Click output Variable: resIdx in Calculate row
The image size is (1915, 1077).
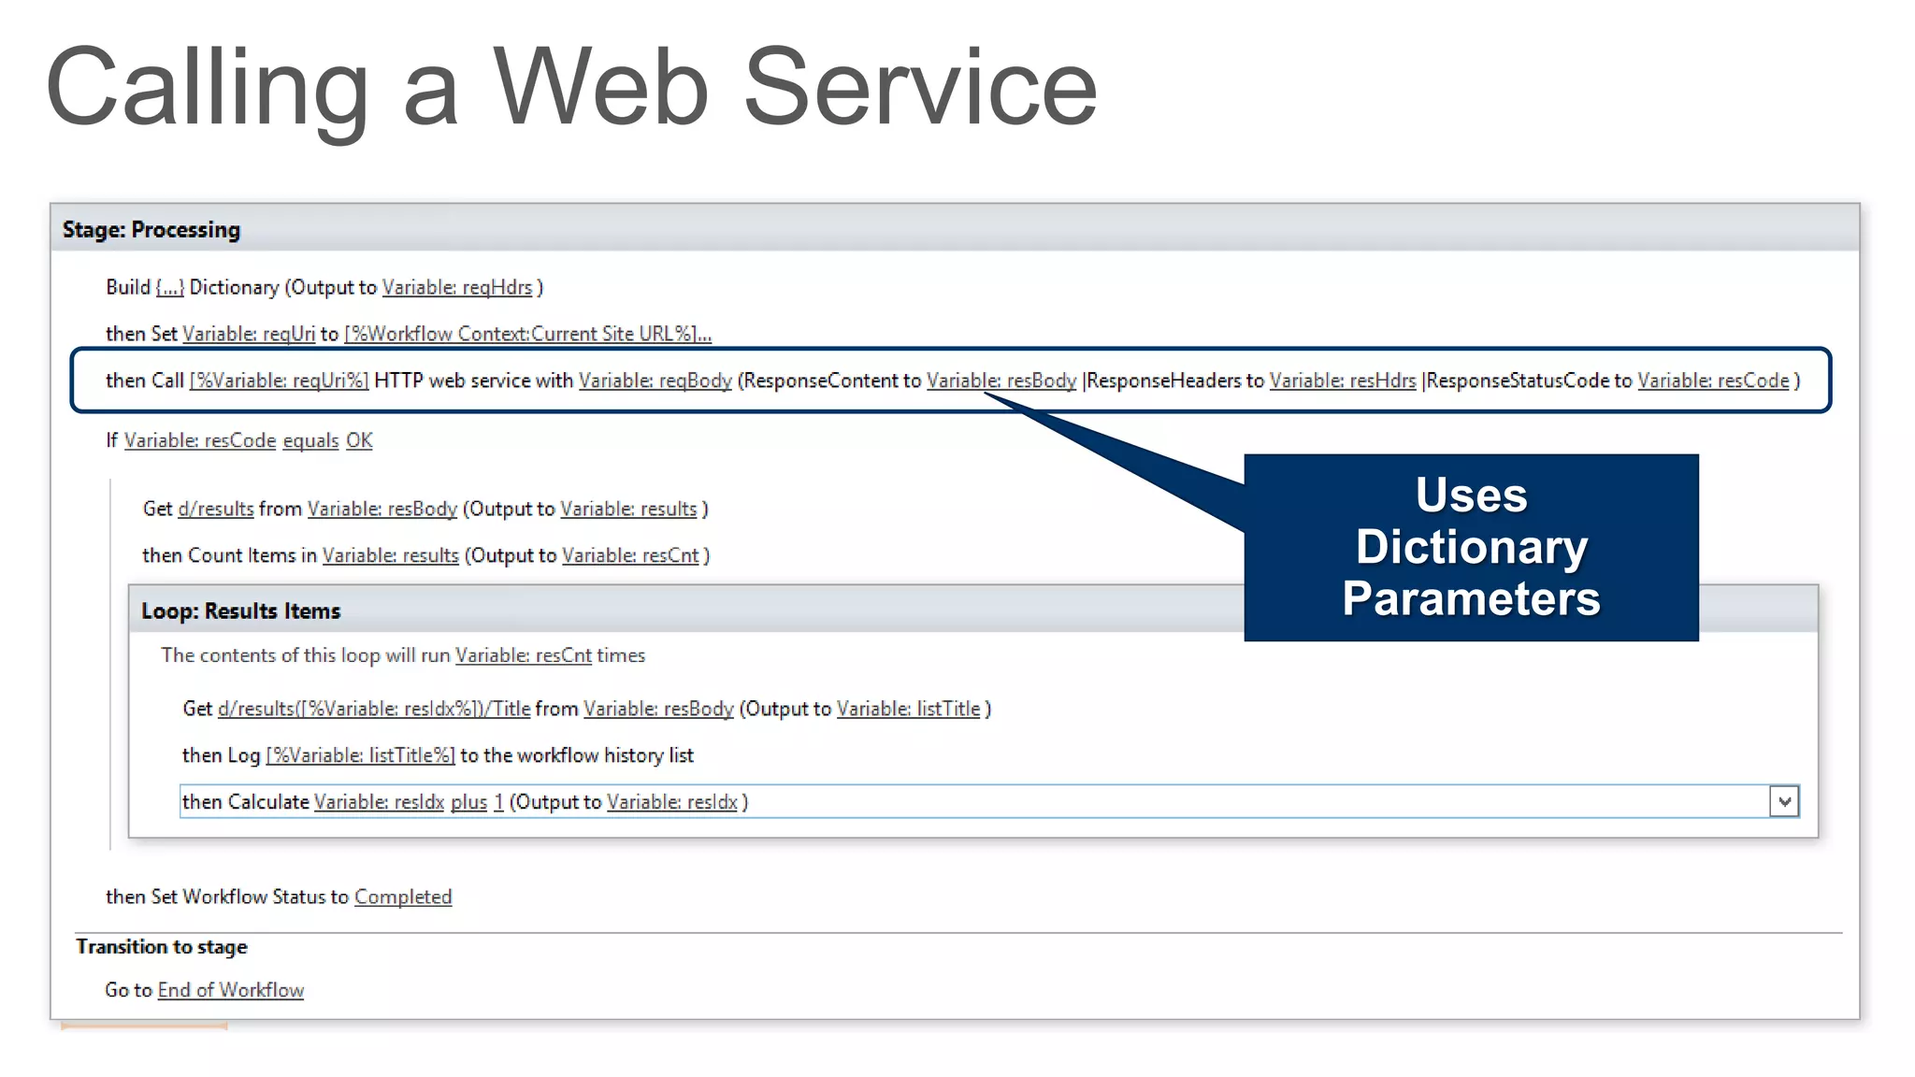pyautogui.click(x=672, y=802)
